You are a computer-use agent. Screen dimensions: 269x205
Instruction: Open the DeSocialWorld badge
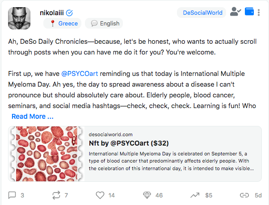tap(202, 13)
